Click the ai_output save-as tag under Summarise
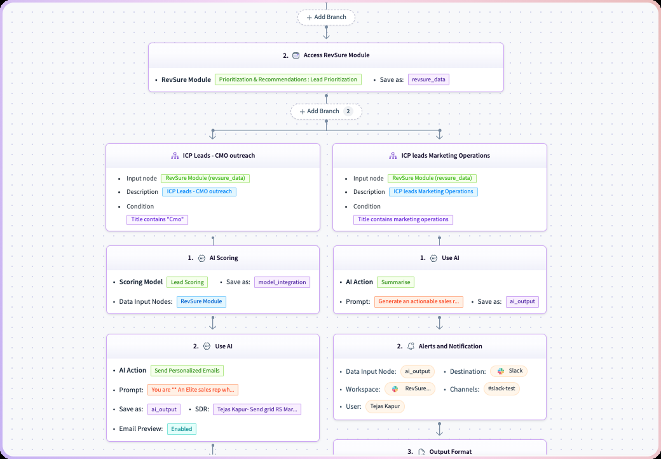Viewport: 661px width, 459px height. [522, 302]
